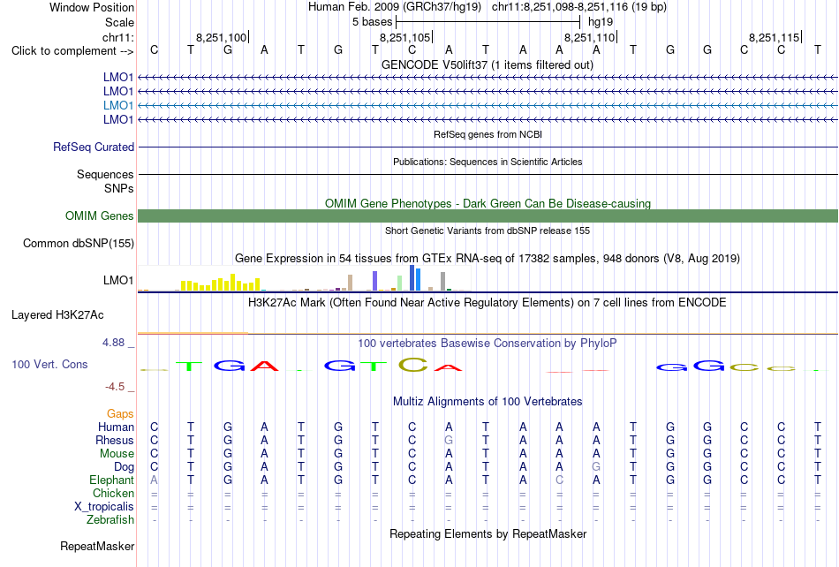Viewport: 839px width, 567px height.
Task: Click the SNPs track label
Action: pos(119,188)
